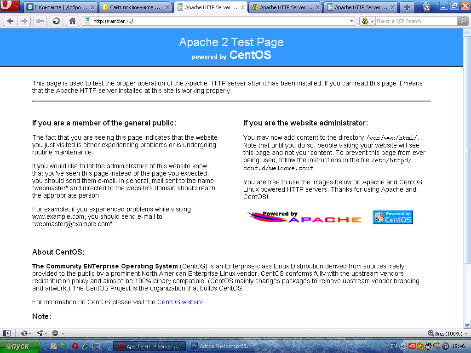Switch the EN language indicator
The width and height of the screenshot is (471, 353).
394,346
